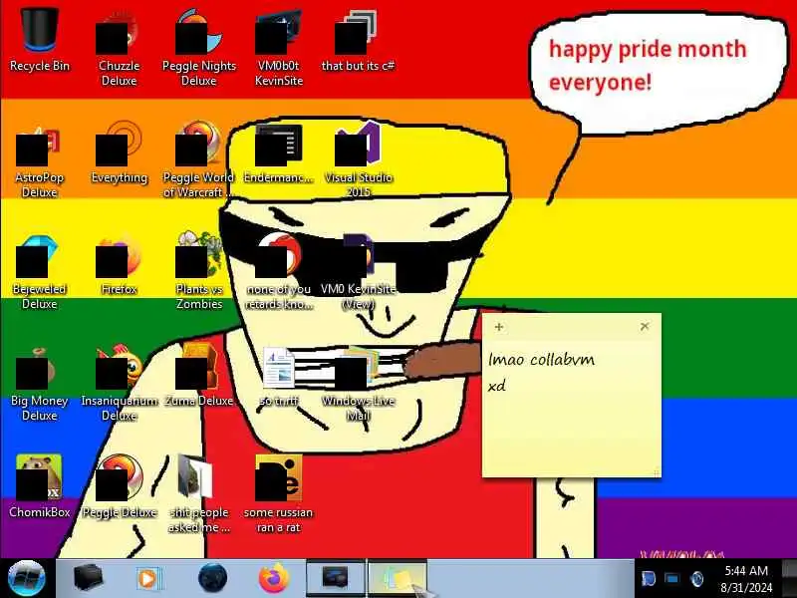Add a new sticky note with plus button
The width and height of the screenshot is (797, 598).
pyautogui.click(x=499, y=327)
